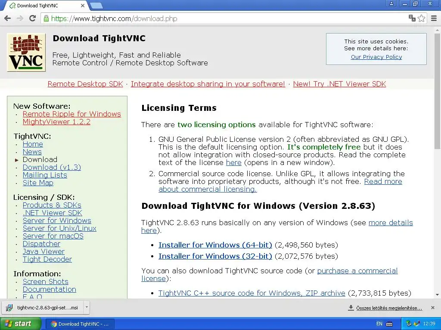Open Mailing Lists in the sidebar

click(x=45, y=175)
